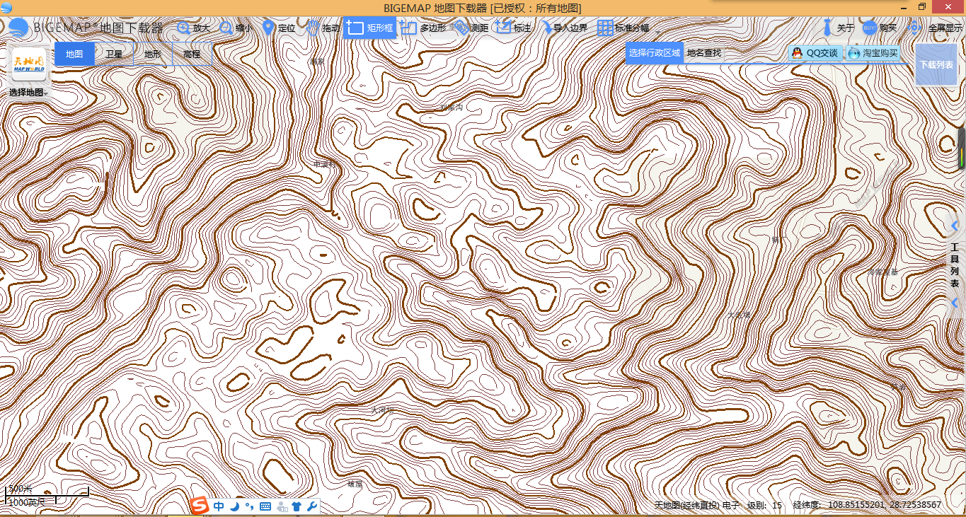The height and width of the screenshot is (517, 966).
Task: Click the IME user account icon
Action: point(282,506)
